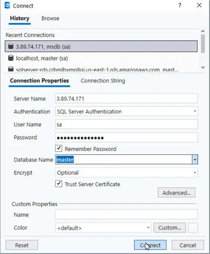
Task: Toggle the Remember Password checkbox
Action: point(59,149)
